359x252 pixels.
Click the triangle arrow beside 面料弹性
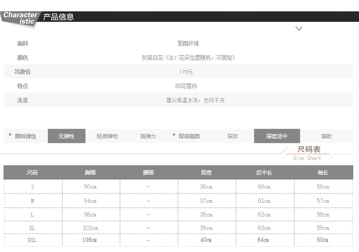pos(10,135)
